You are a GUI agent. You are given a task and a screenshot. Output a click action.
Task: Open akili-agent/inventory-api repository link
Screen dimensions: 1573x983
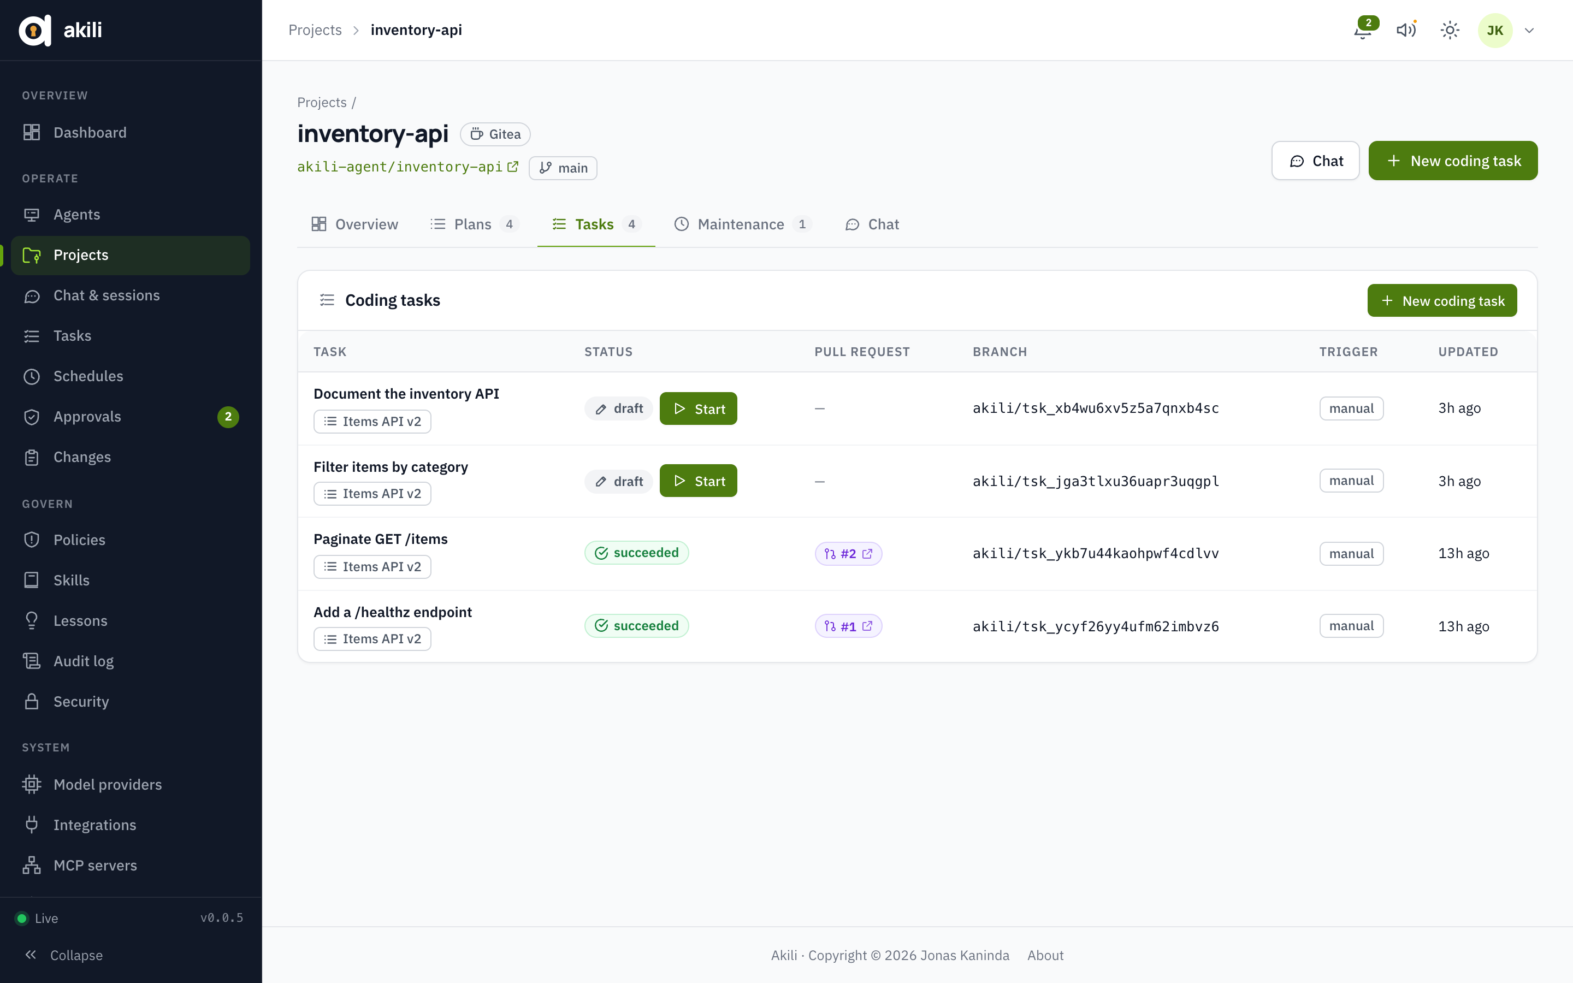tap(407, 167)
